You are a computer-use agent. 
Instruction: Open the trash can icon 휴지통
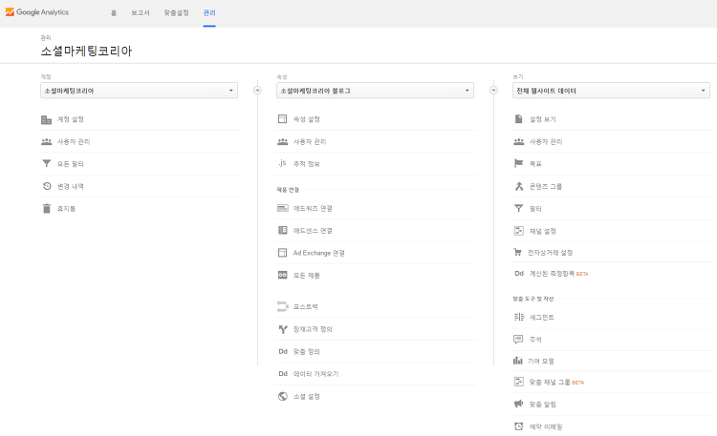tap(46, 209)
